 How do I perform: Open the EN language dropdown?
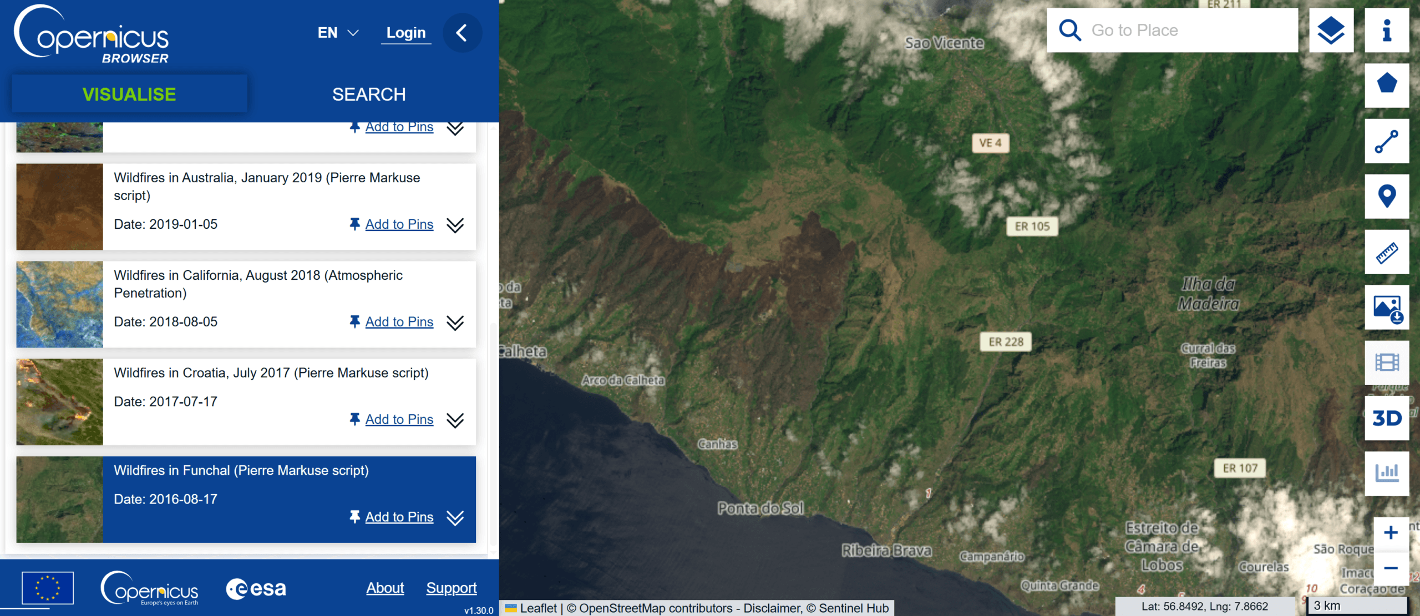(338, 33)
